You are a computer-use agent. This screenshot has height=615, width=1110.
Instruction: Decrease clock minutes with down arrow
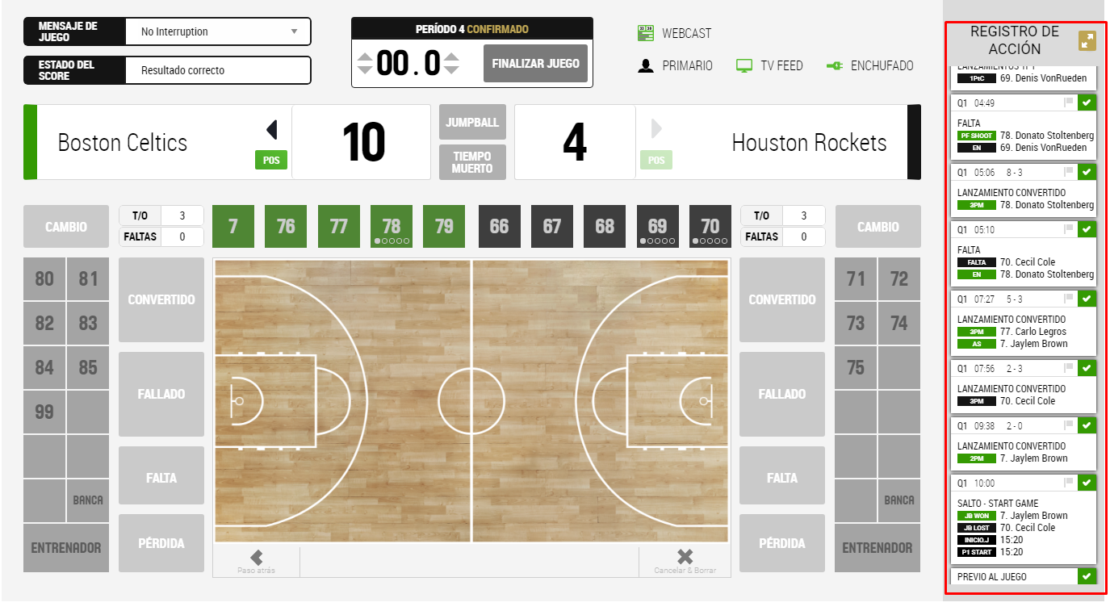[365, 69]
